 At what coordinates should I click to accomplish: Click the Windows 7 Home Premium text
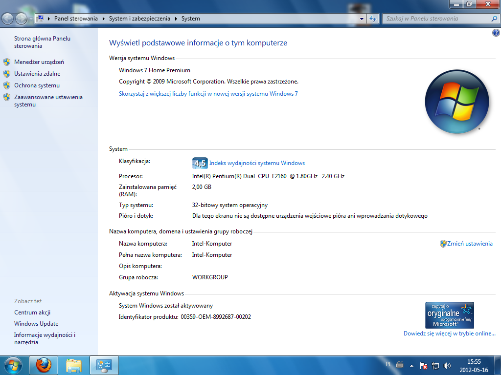pyautogui.click(x=155, y=70)
